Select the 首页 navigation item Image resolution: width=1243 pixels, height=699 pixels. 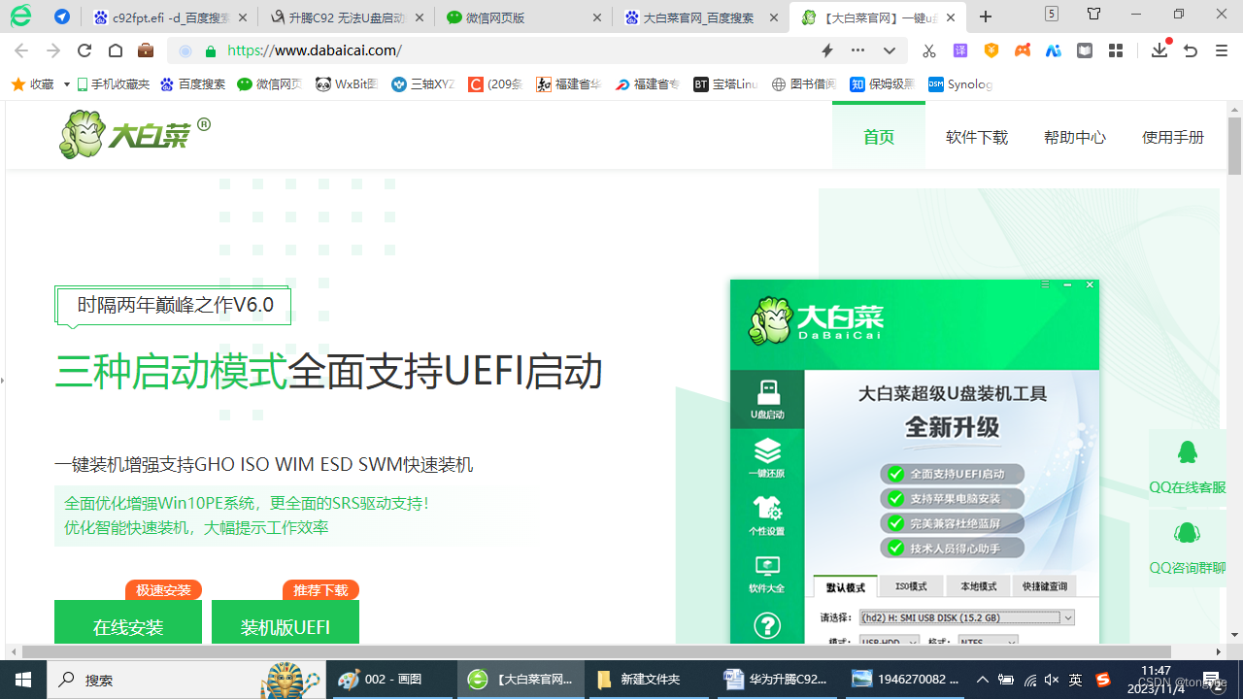(x=879, y=137)
